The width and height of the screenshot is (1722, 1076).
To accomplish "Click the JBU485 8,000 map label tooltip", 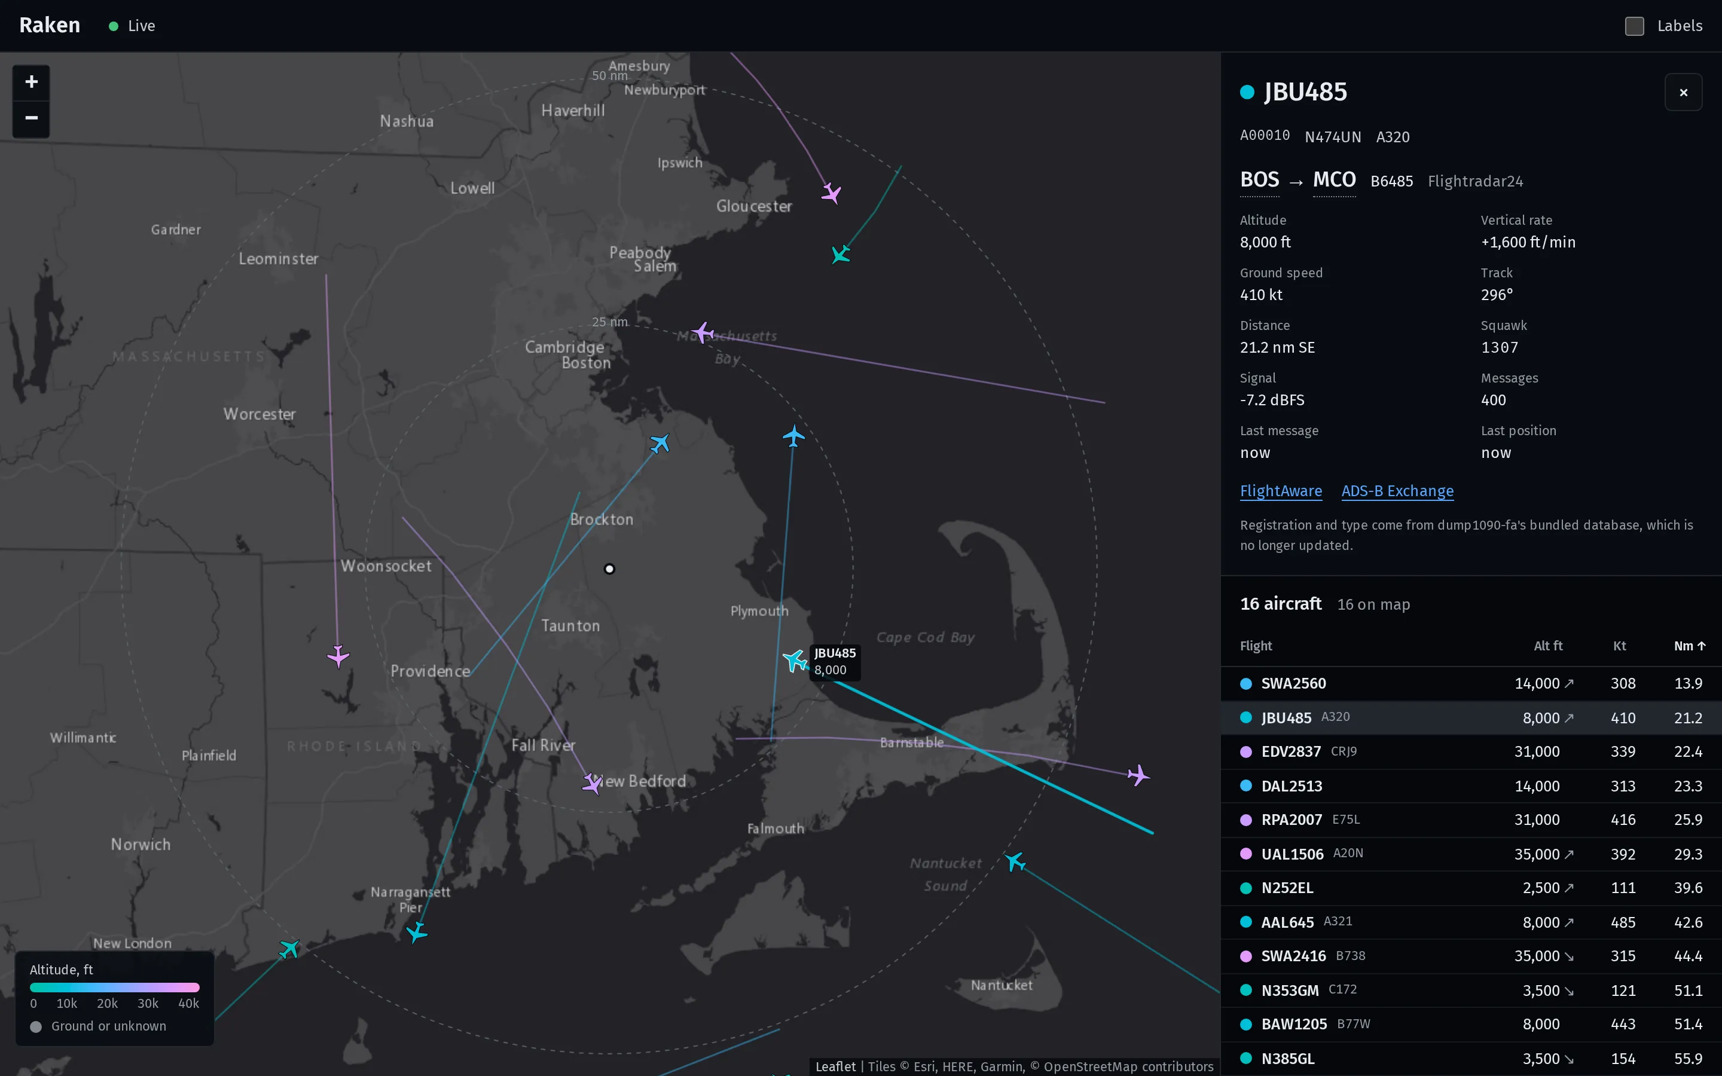I will point(835,662).
